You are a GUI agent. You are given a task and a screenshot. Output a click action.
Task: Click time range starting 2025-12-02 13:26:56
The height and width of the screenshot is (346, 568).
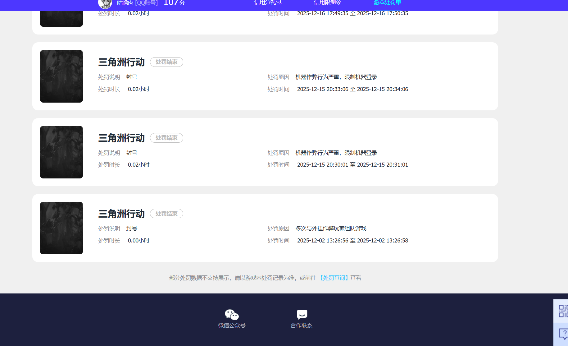pyautogui.click(x=352, y=241)
